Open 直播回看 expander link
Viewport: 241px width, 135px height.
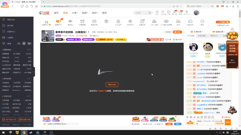pos(219,32)
